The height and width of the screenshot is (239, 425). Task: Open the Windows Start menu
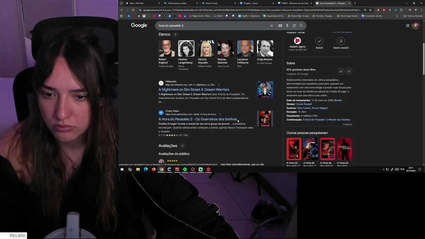point(122,169)
